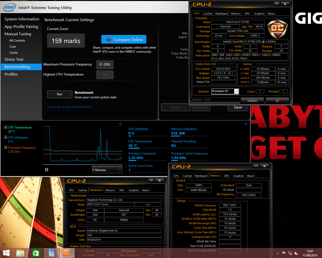The width and height of the screenshot is (322, 258).
Task: Open Profiles in the XTU sidebar
Action: [11, 74]
